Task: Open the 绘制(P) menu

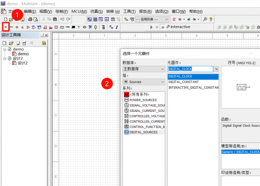Action: [62, 11]
